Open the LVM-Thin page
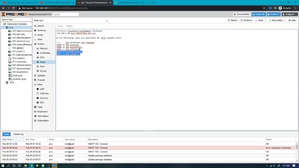This screenshot has height=168, width=299. (x=44, y=93)
